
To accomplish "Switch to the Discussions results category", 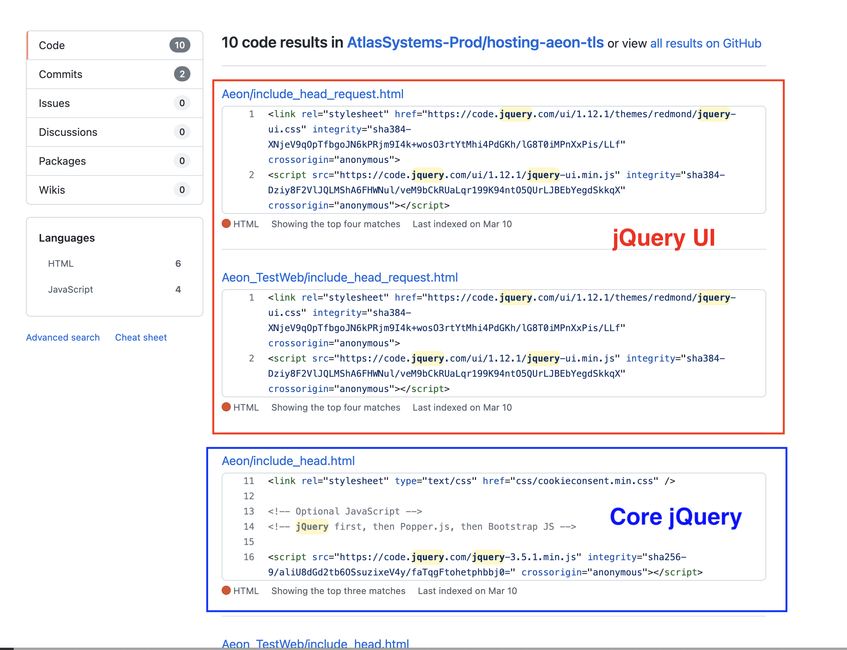I will pos(68,132).
